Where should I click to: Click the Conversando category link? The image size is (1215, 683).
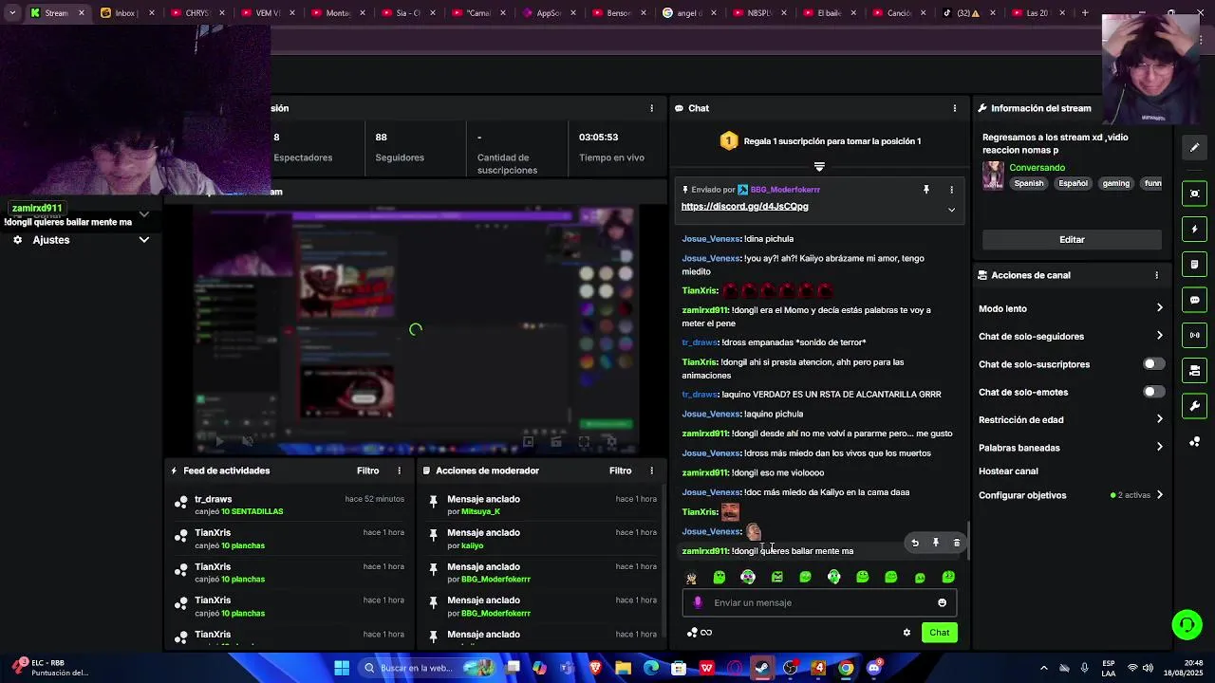[1037, 168]
